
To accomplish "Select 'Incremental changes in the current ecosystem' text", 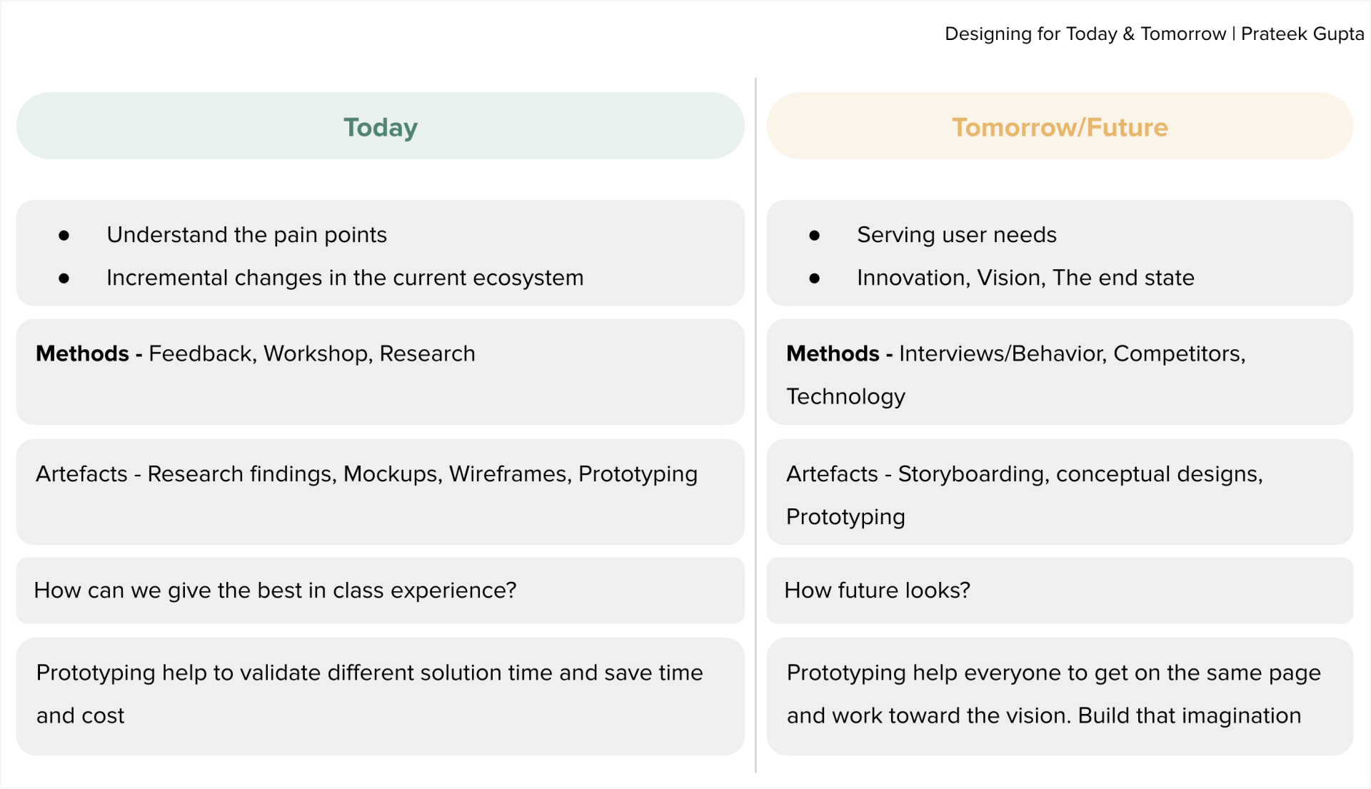I will pyautogui.click(x=345, y=278).
